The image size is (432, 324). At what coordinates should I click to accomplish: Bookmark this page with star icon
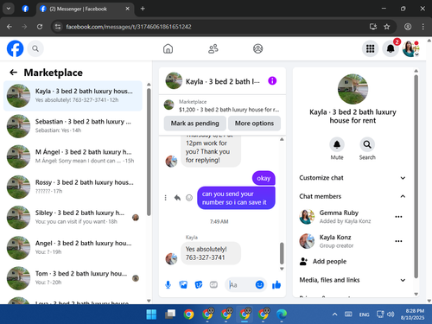point(387,27)
